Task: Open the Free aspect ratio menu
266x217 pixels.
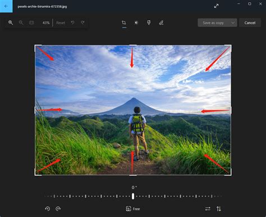Action: pyautogui.click(x=133, y=209)
